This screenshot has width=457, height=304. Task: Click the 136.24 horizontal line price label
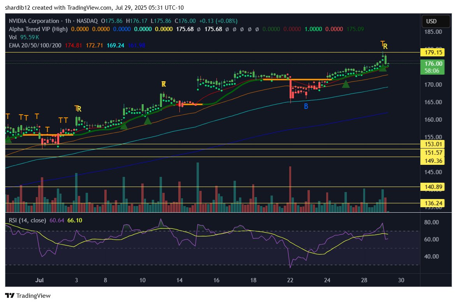[x=433, y=203]
